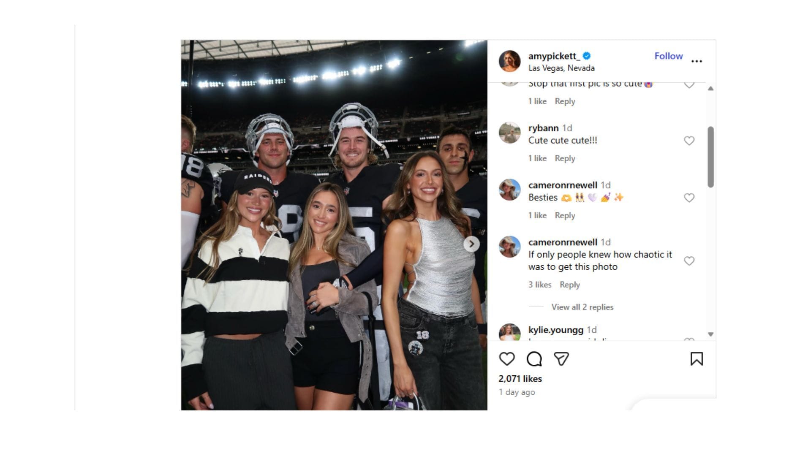Click the 'Las Vegas, Nevada' location link
The image size is (811, 456).
(x=562, y=68)
